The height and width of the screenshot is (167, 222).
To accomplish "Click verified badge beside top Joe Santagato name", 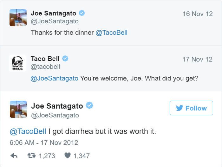I will pyautogui.click(x=82, y=13).
